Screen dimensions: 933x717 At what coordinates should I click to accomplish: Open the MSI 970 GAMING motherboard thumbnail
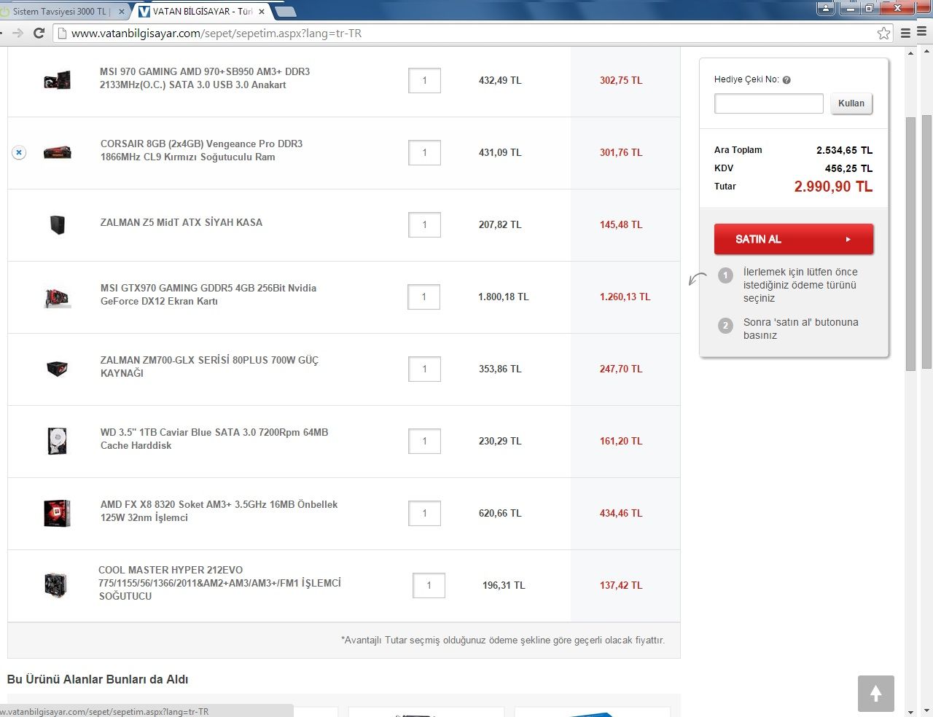pos(57,79)
